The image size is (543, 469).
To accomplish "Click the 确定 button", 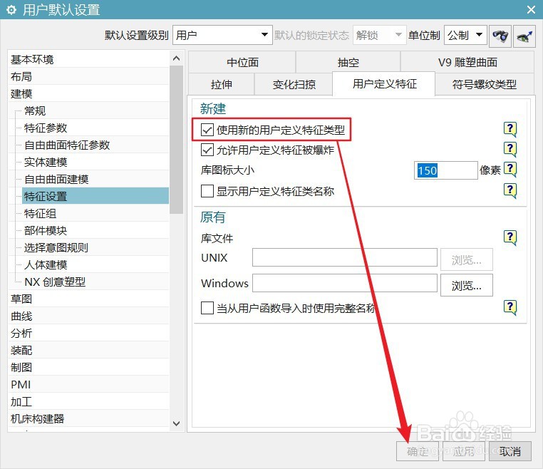I will point(418,451).
